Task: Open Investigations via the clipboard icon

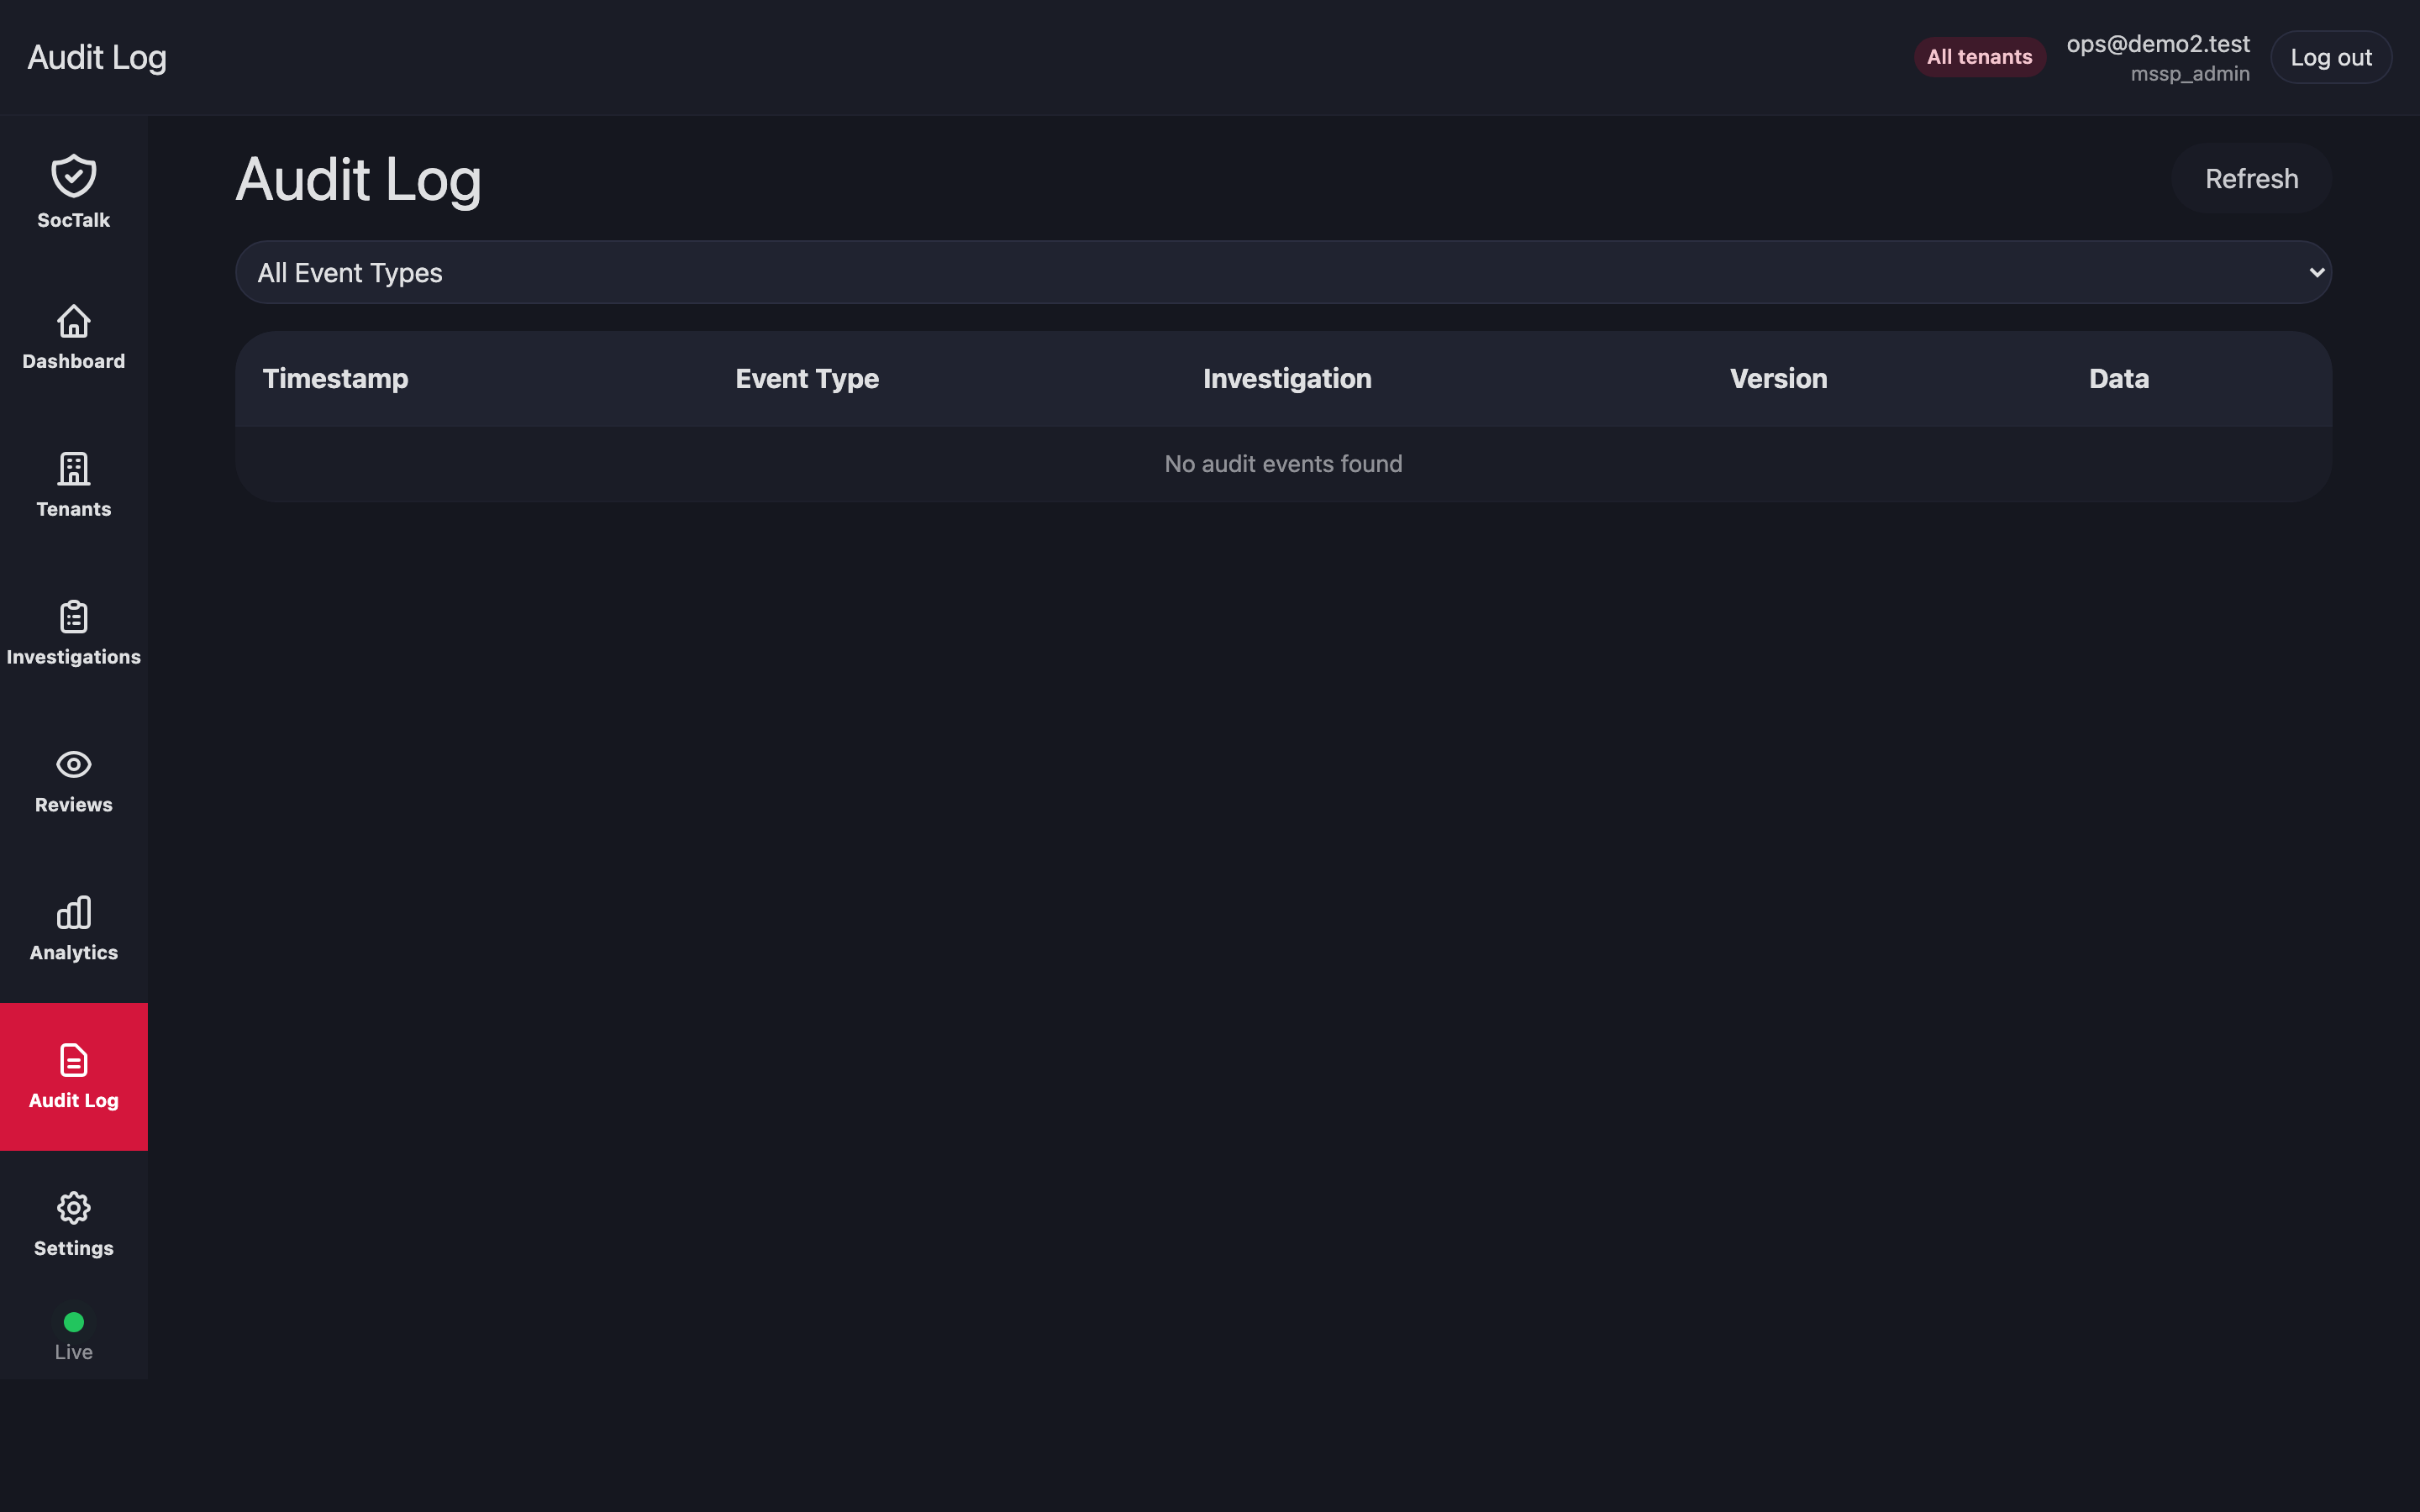Action: point(74,617)
